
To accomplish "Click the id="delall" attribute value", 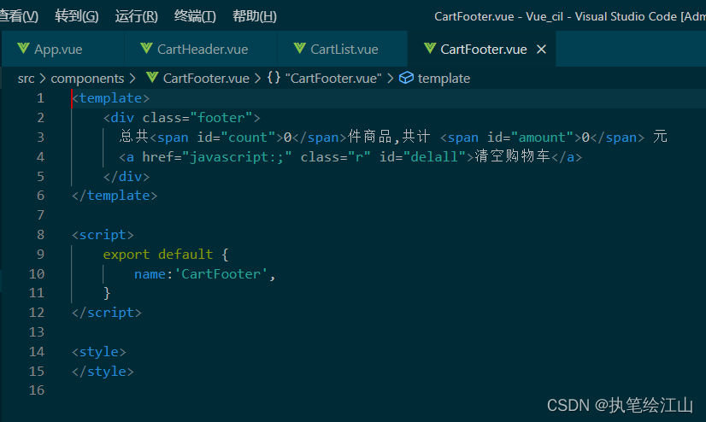I will click(x=434, y=157).
